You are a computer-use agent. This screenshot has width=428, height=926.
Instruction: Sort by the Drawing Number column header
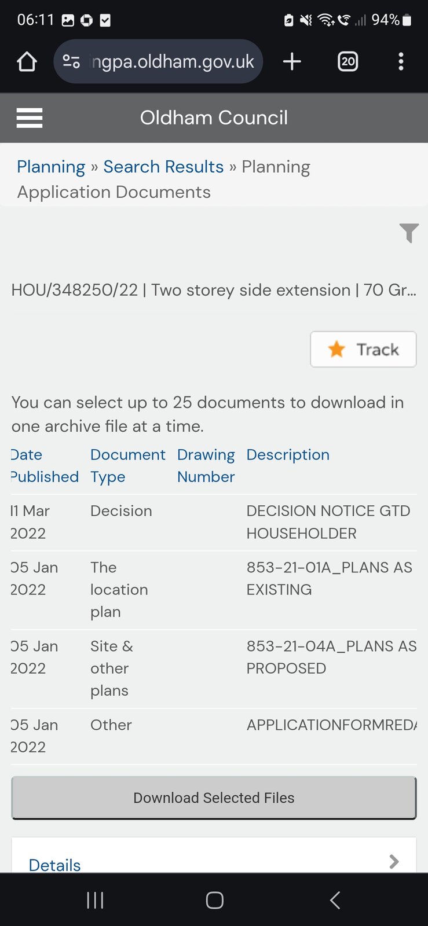point(206,465)
